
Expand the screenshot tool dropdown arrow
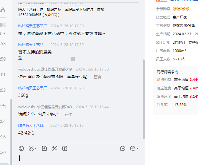(x=35, y=149)
